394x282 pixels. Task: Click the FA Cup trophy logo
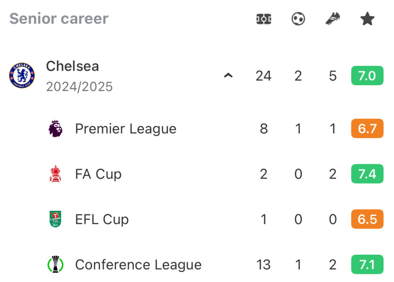[55, 174]
